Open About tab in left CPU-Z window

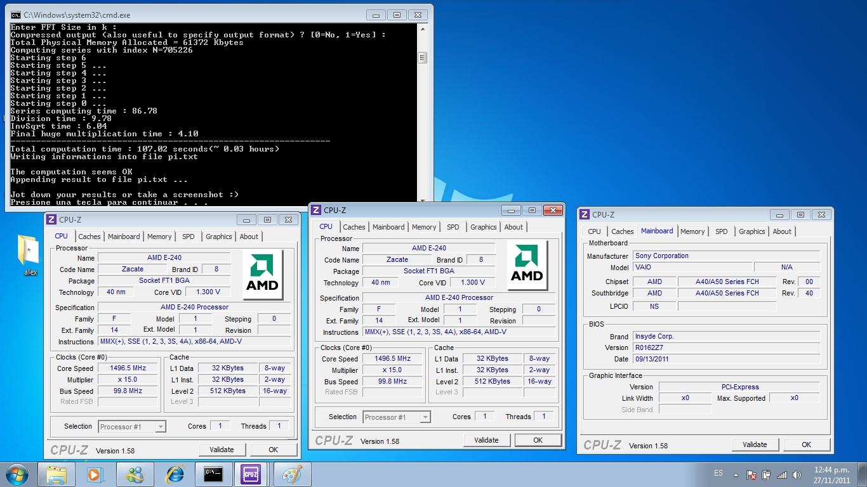tap(249, 237)
